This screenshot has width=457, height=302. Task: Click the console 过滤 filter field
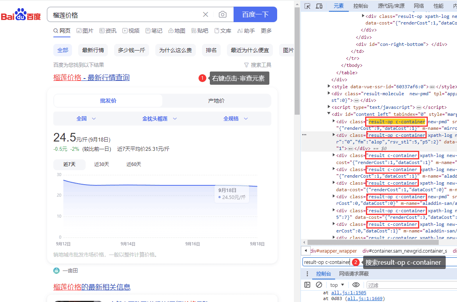click(x=411, y=285)
